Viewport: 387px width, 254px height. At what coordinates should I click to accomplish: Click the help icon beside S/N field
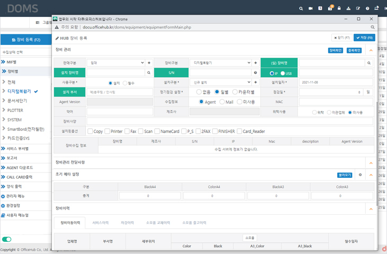[x=256, y=72]
